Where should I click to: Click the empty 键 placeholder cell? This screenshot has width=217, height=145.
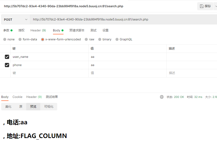49,73
